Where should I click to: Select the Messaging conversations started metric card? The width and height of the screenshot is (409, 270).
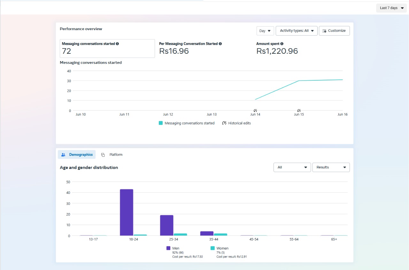(x=107, y=48)
